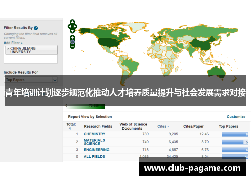Pan the map down
This screenshot has width=251, height=181.
[x=72, y=31]
